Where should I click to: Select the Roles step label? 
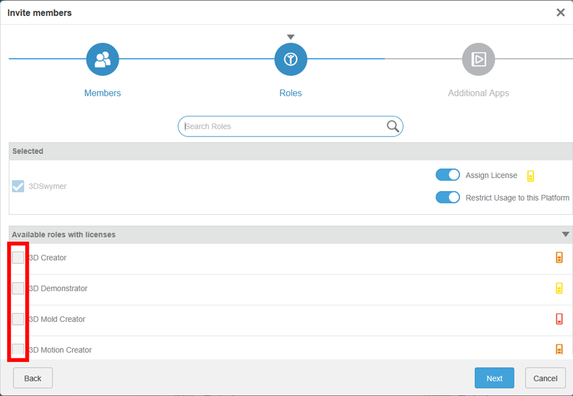tap(290, 93)
